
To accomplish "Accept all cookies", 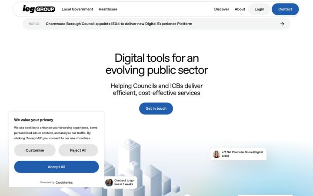I will [x=56, y=167].
